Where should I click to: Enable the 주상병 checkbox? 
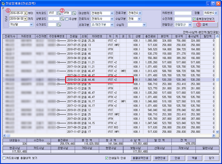pos(67,19)
